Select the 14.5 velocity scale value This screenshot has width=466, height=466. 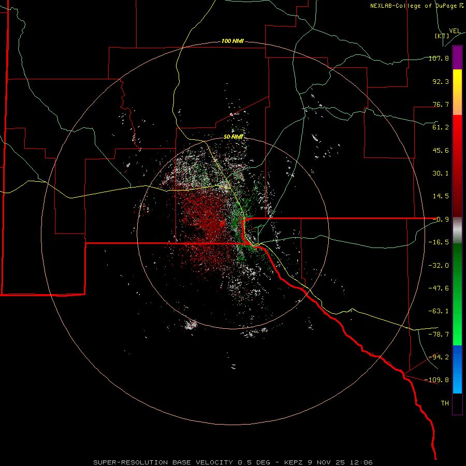coord(441,196)
